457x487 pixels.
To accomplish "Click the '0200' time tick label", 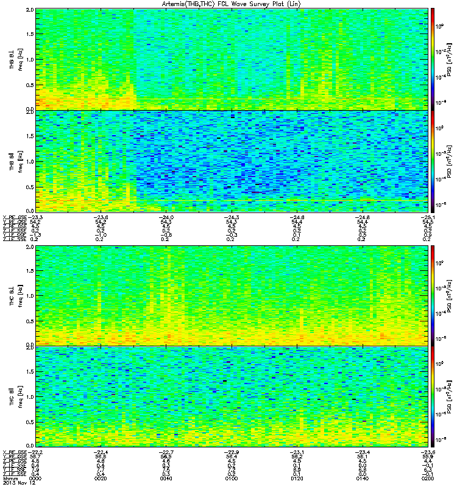I will (428, 478).
